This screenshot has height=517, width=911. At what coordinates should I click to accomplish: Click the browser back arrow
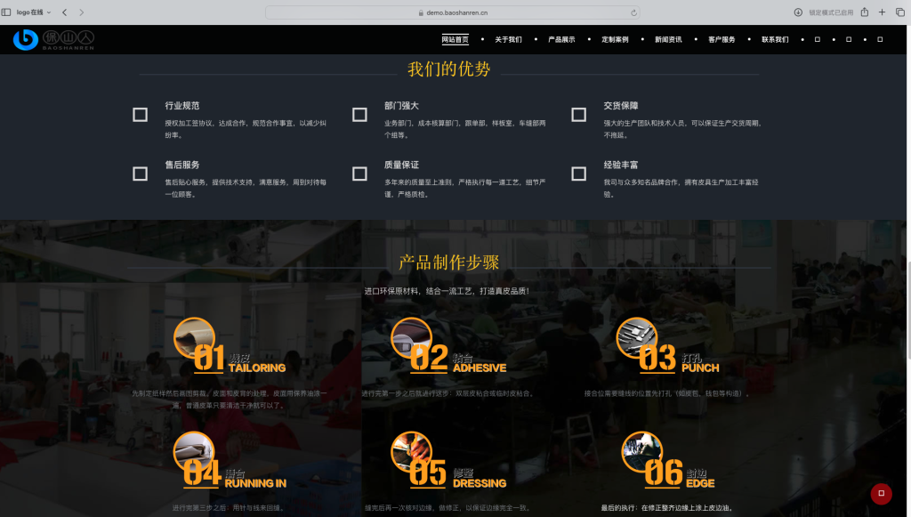66,12
